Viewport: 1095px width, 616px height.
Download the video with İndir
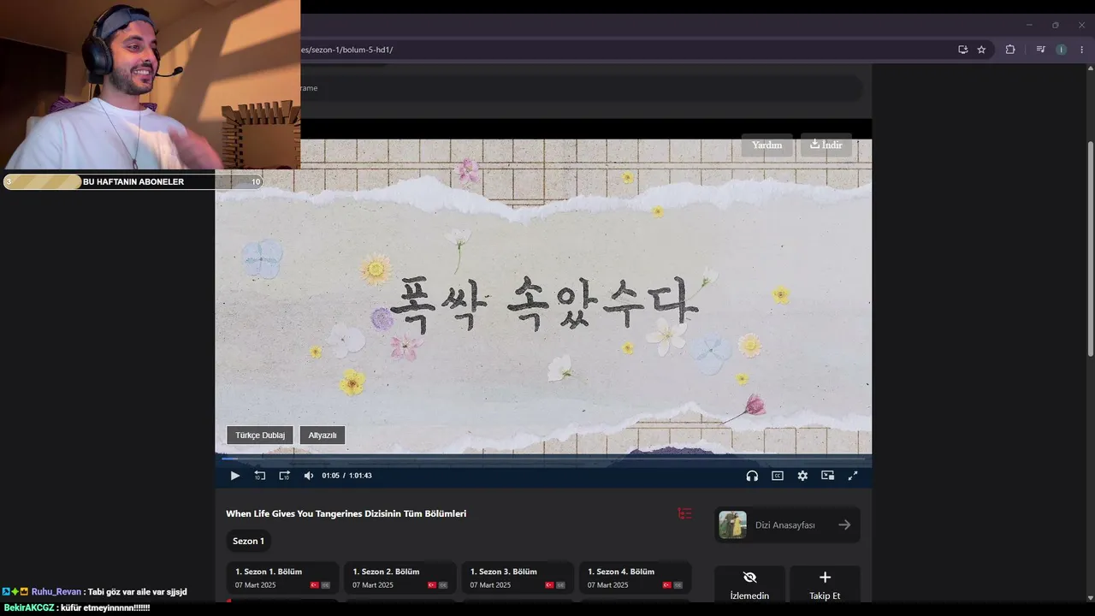pyautogui.click(x=826, y=145)
